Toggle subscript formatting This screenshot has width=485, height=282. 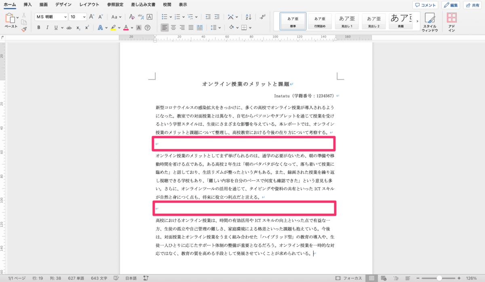[x=78, y=27]
